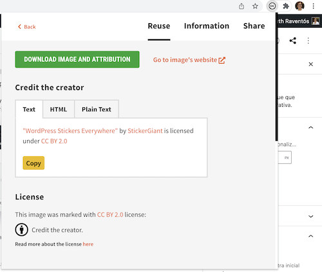Click the user avatar next to Raventós
Image resolution: width=322 pixels, height=272 pixels.
coord(316,21)
